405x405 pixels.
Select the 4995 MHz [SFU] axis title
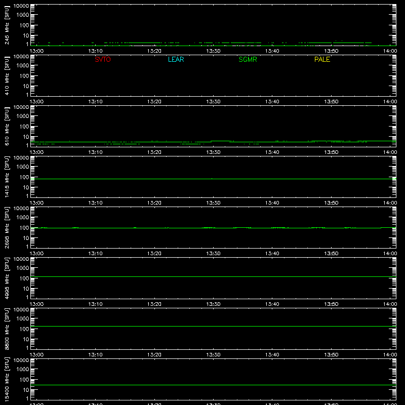tap(7, 278)
